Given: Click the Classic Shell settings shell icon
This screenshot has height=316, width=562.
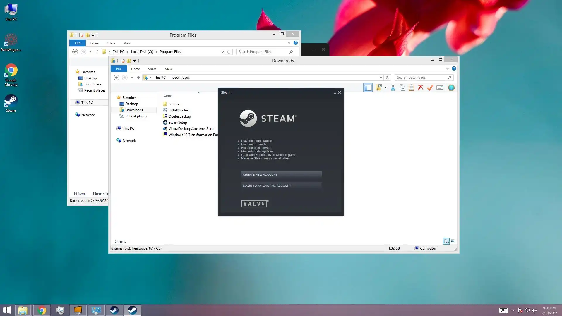Looking at the screenshot, I should tap(451, 87).
